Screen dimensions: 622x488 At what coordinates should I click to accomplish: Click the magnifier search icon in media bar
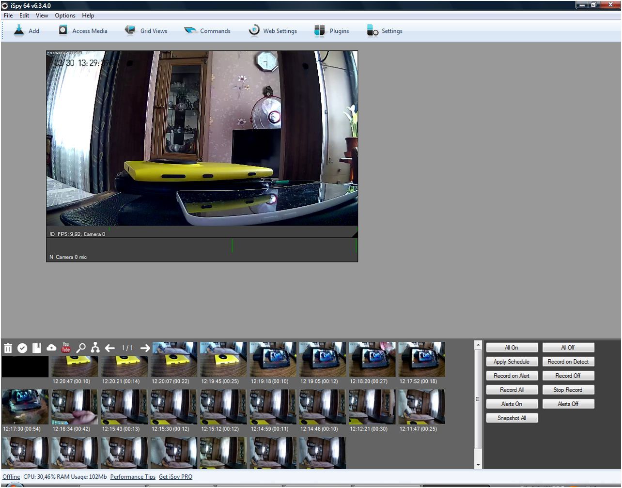[x=81, y=348]
